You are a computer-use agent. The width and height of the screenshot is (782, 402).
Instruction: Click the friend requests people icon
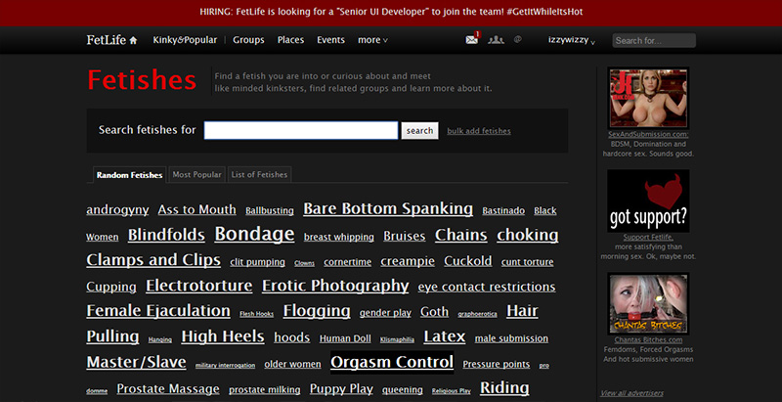[x=496, y=40]
